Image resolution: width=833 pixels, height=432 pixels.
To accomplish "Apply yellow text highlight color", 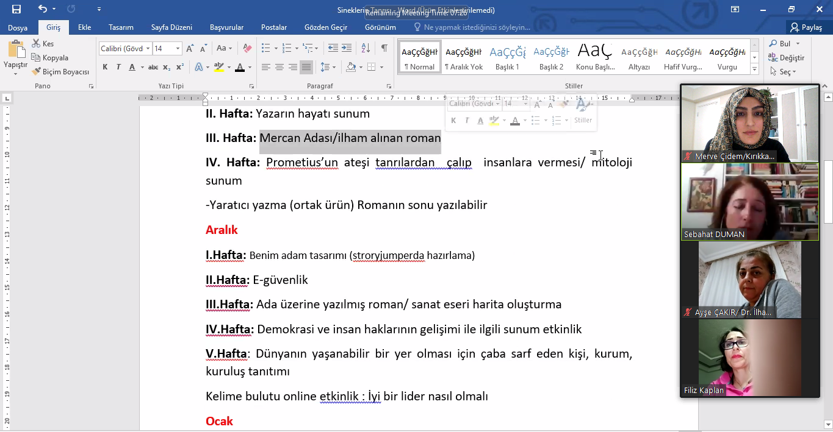I will point(218,67).
